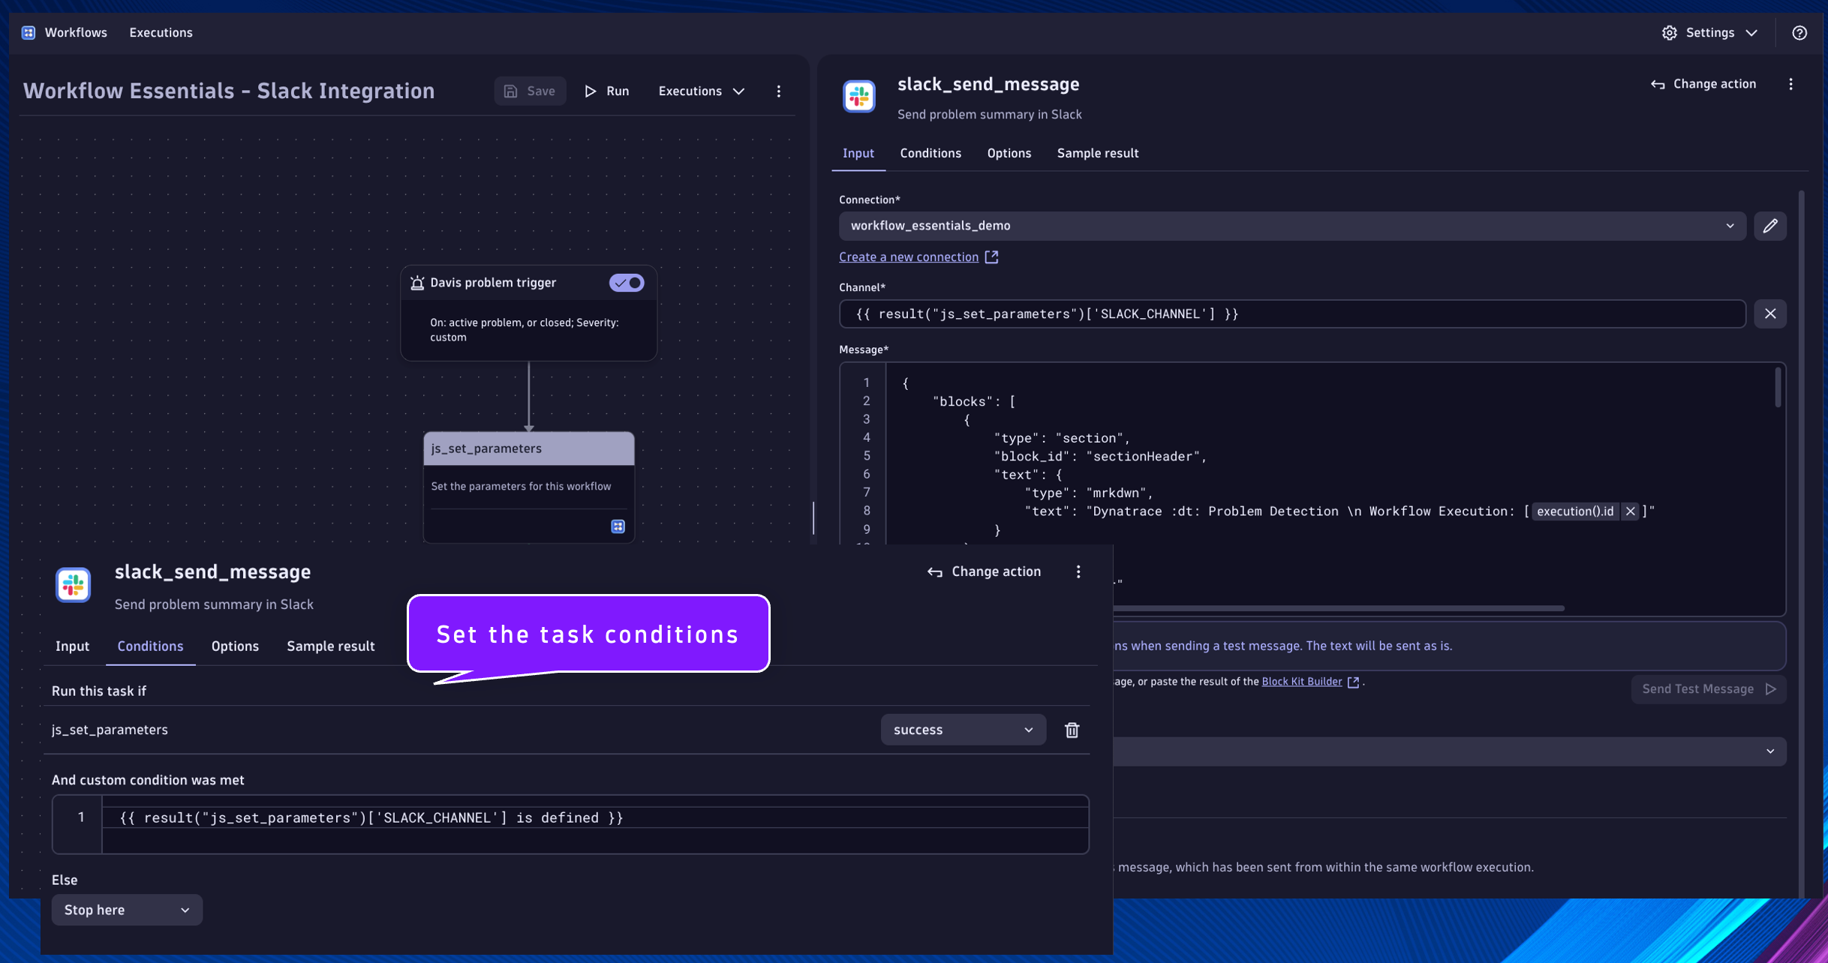This screenshot has height=963, width=1828.
Task: Open Sample result tab in overlay panel
Action: pos(330,646)
